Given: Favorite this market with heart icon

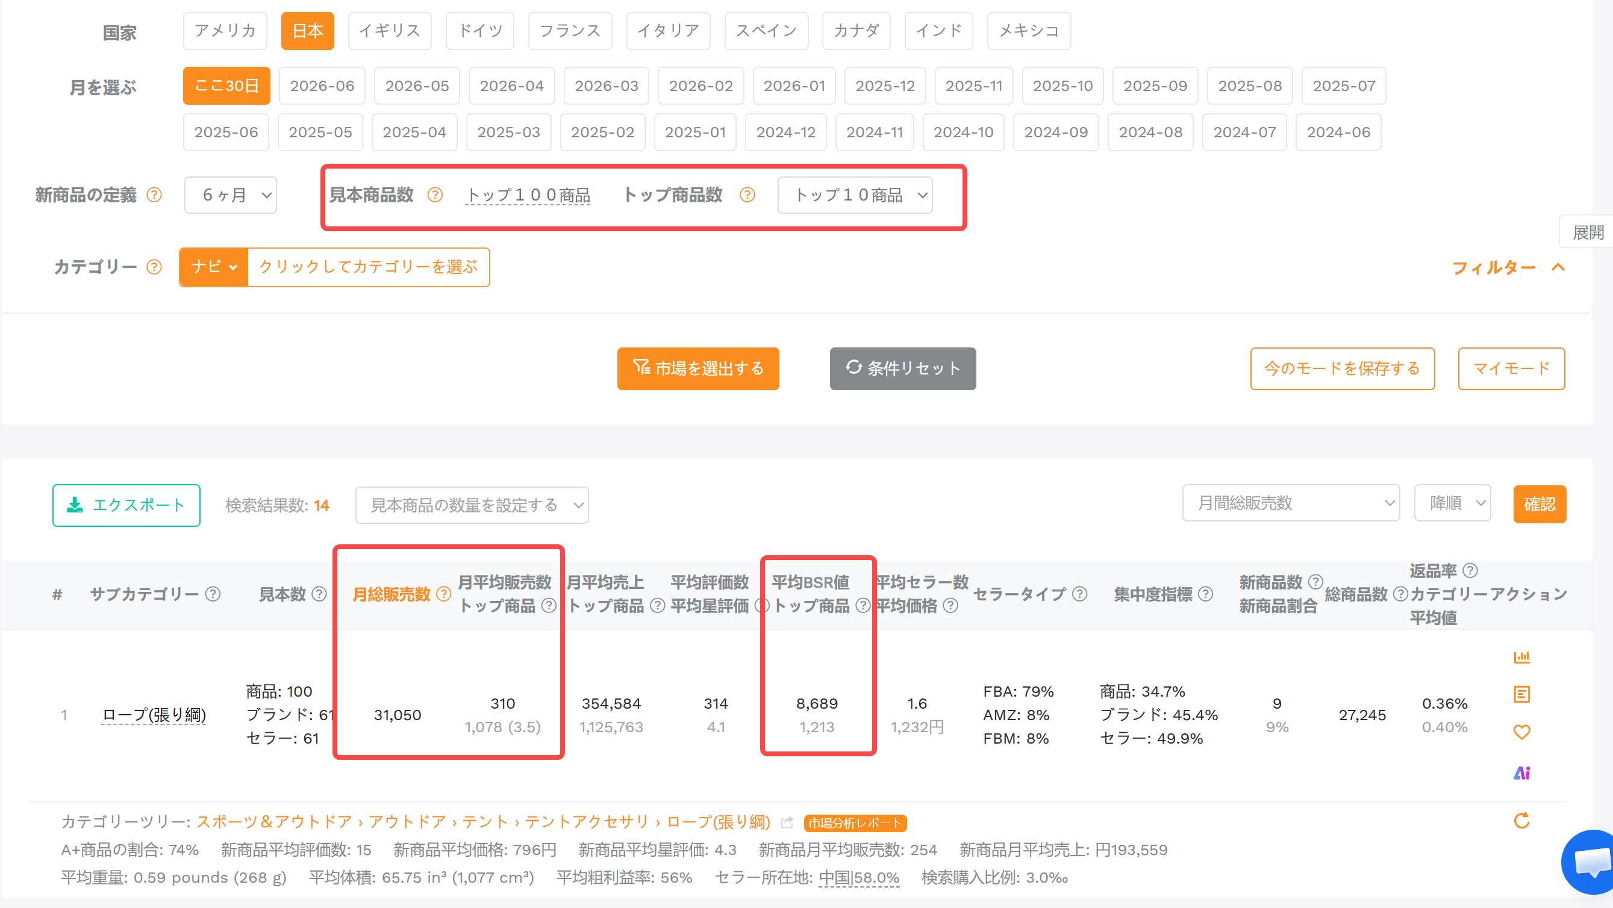Looking at the screenshot, I should coord(1521,732).
